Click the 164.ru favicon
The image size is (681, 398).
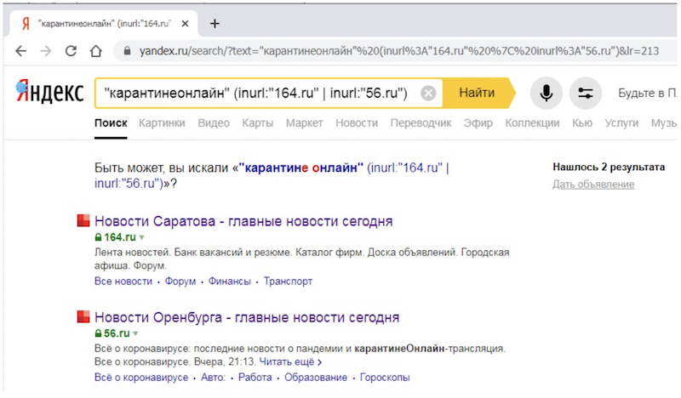click(x=83, y=220)
